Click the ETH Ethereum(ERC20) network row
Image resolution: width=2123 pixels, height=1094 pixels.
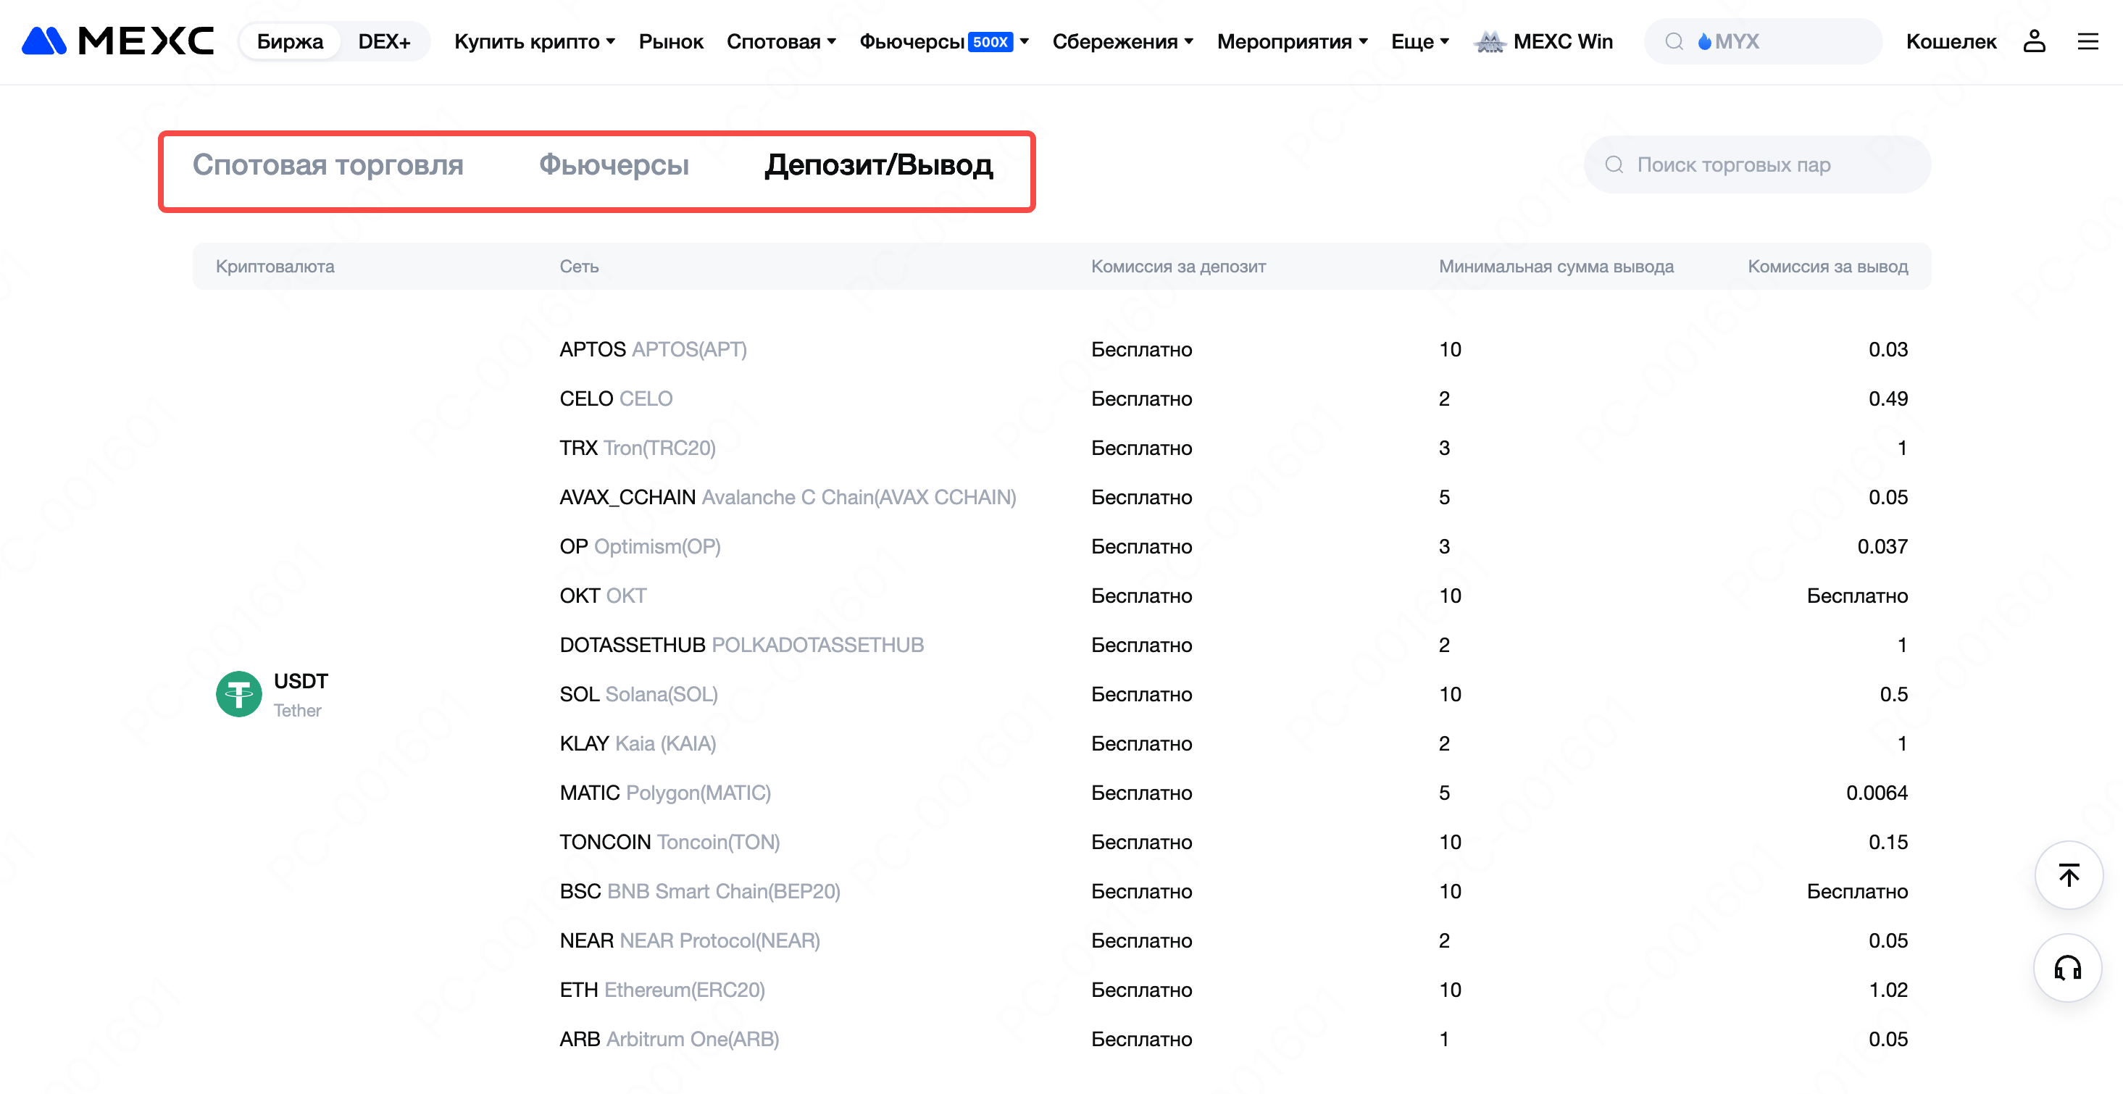(x=1234, y=990)
